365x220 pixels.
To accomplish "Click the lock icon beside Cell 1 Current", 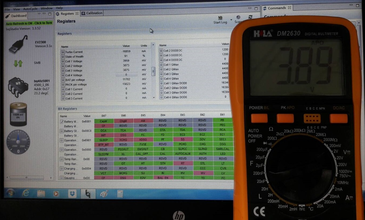I will 63,89.
